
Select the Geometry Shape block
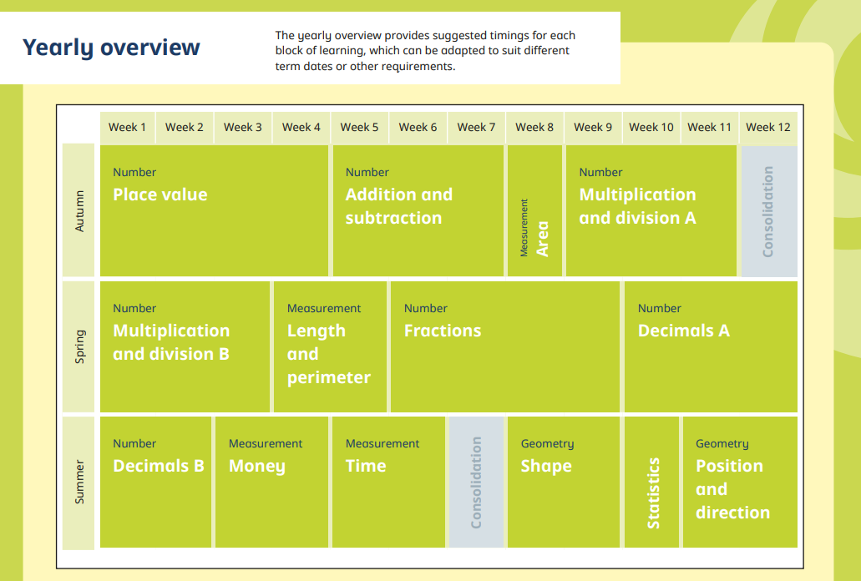click(x=563, y=482)
